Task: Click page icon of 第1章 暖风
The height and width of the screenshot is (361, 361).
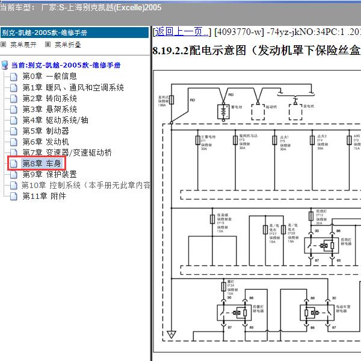Action: click(14, 88)
